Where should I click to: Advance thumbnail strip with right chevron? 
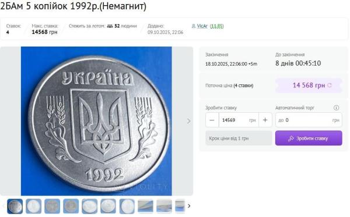[x=189, y=206]
